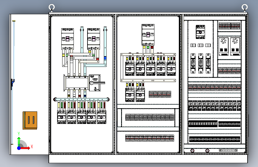Select the small ground bar at right panel's bottom
258x167 pixels.
228,150
